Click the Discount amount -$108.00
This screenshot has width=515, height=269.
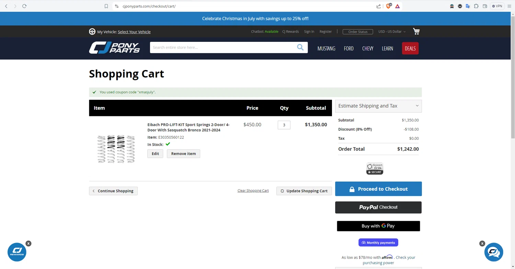[x=411, y=129]
